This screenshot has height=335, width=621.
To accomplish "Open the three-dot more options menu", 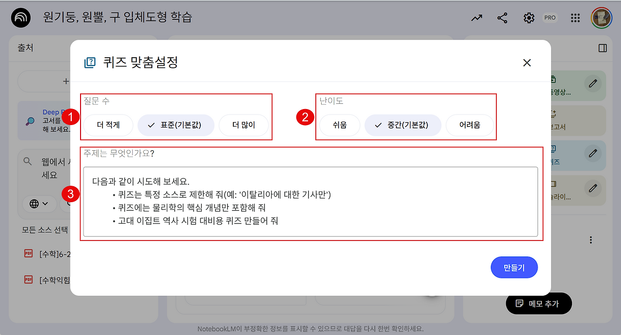I will pos(590,240).
